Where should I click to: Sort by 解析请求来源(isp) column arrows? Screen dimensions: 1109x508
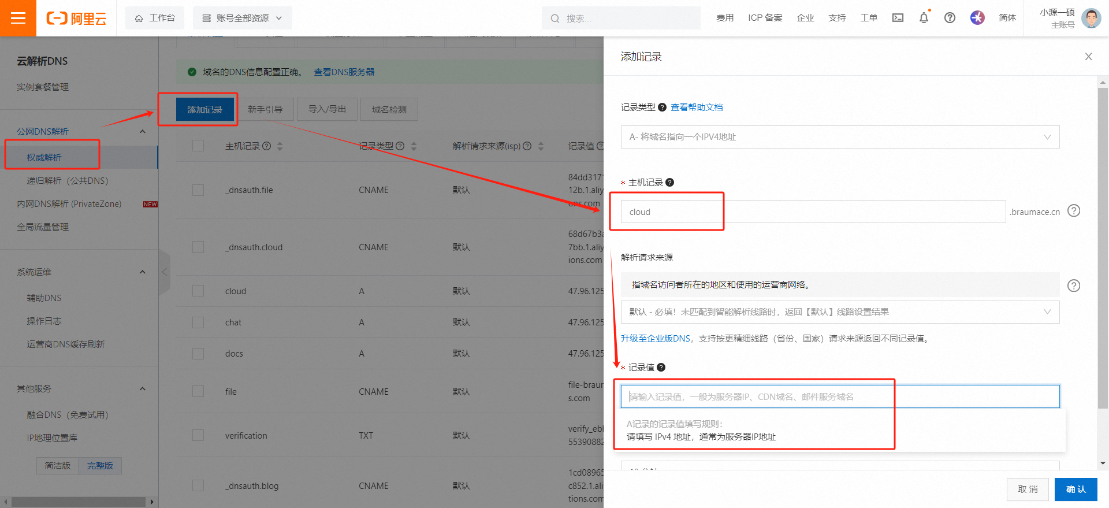(541, 146)
